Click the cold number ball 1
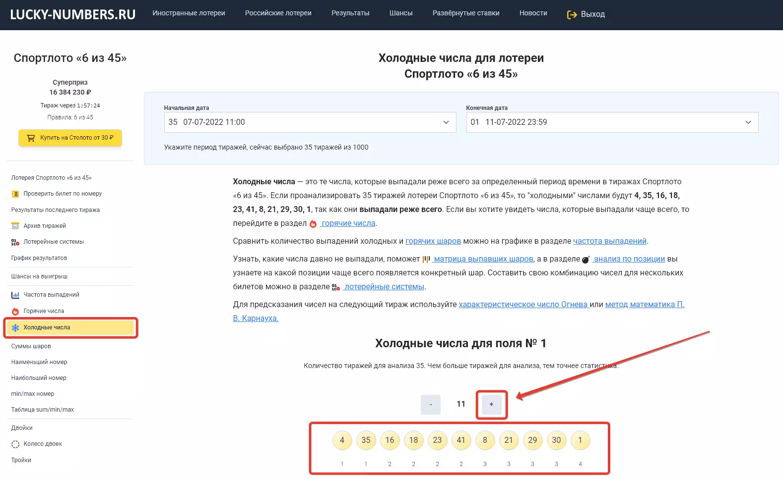 580,440
